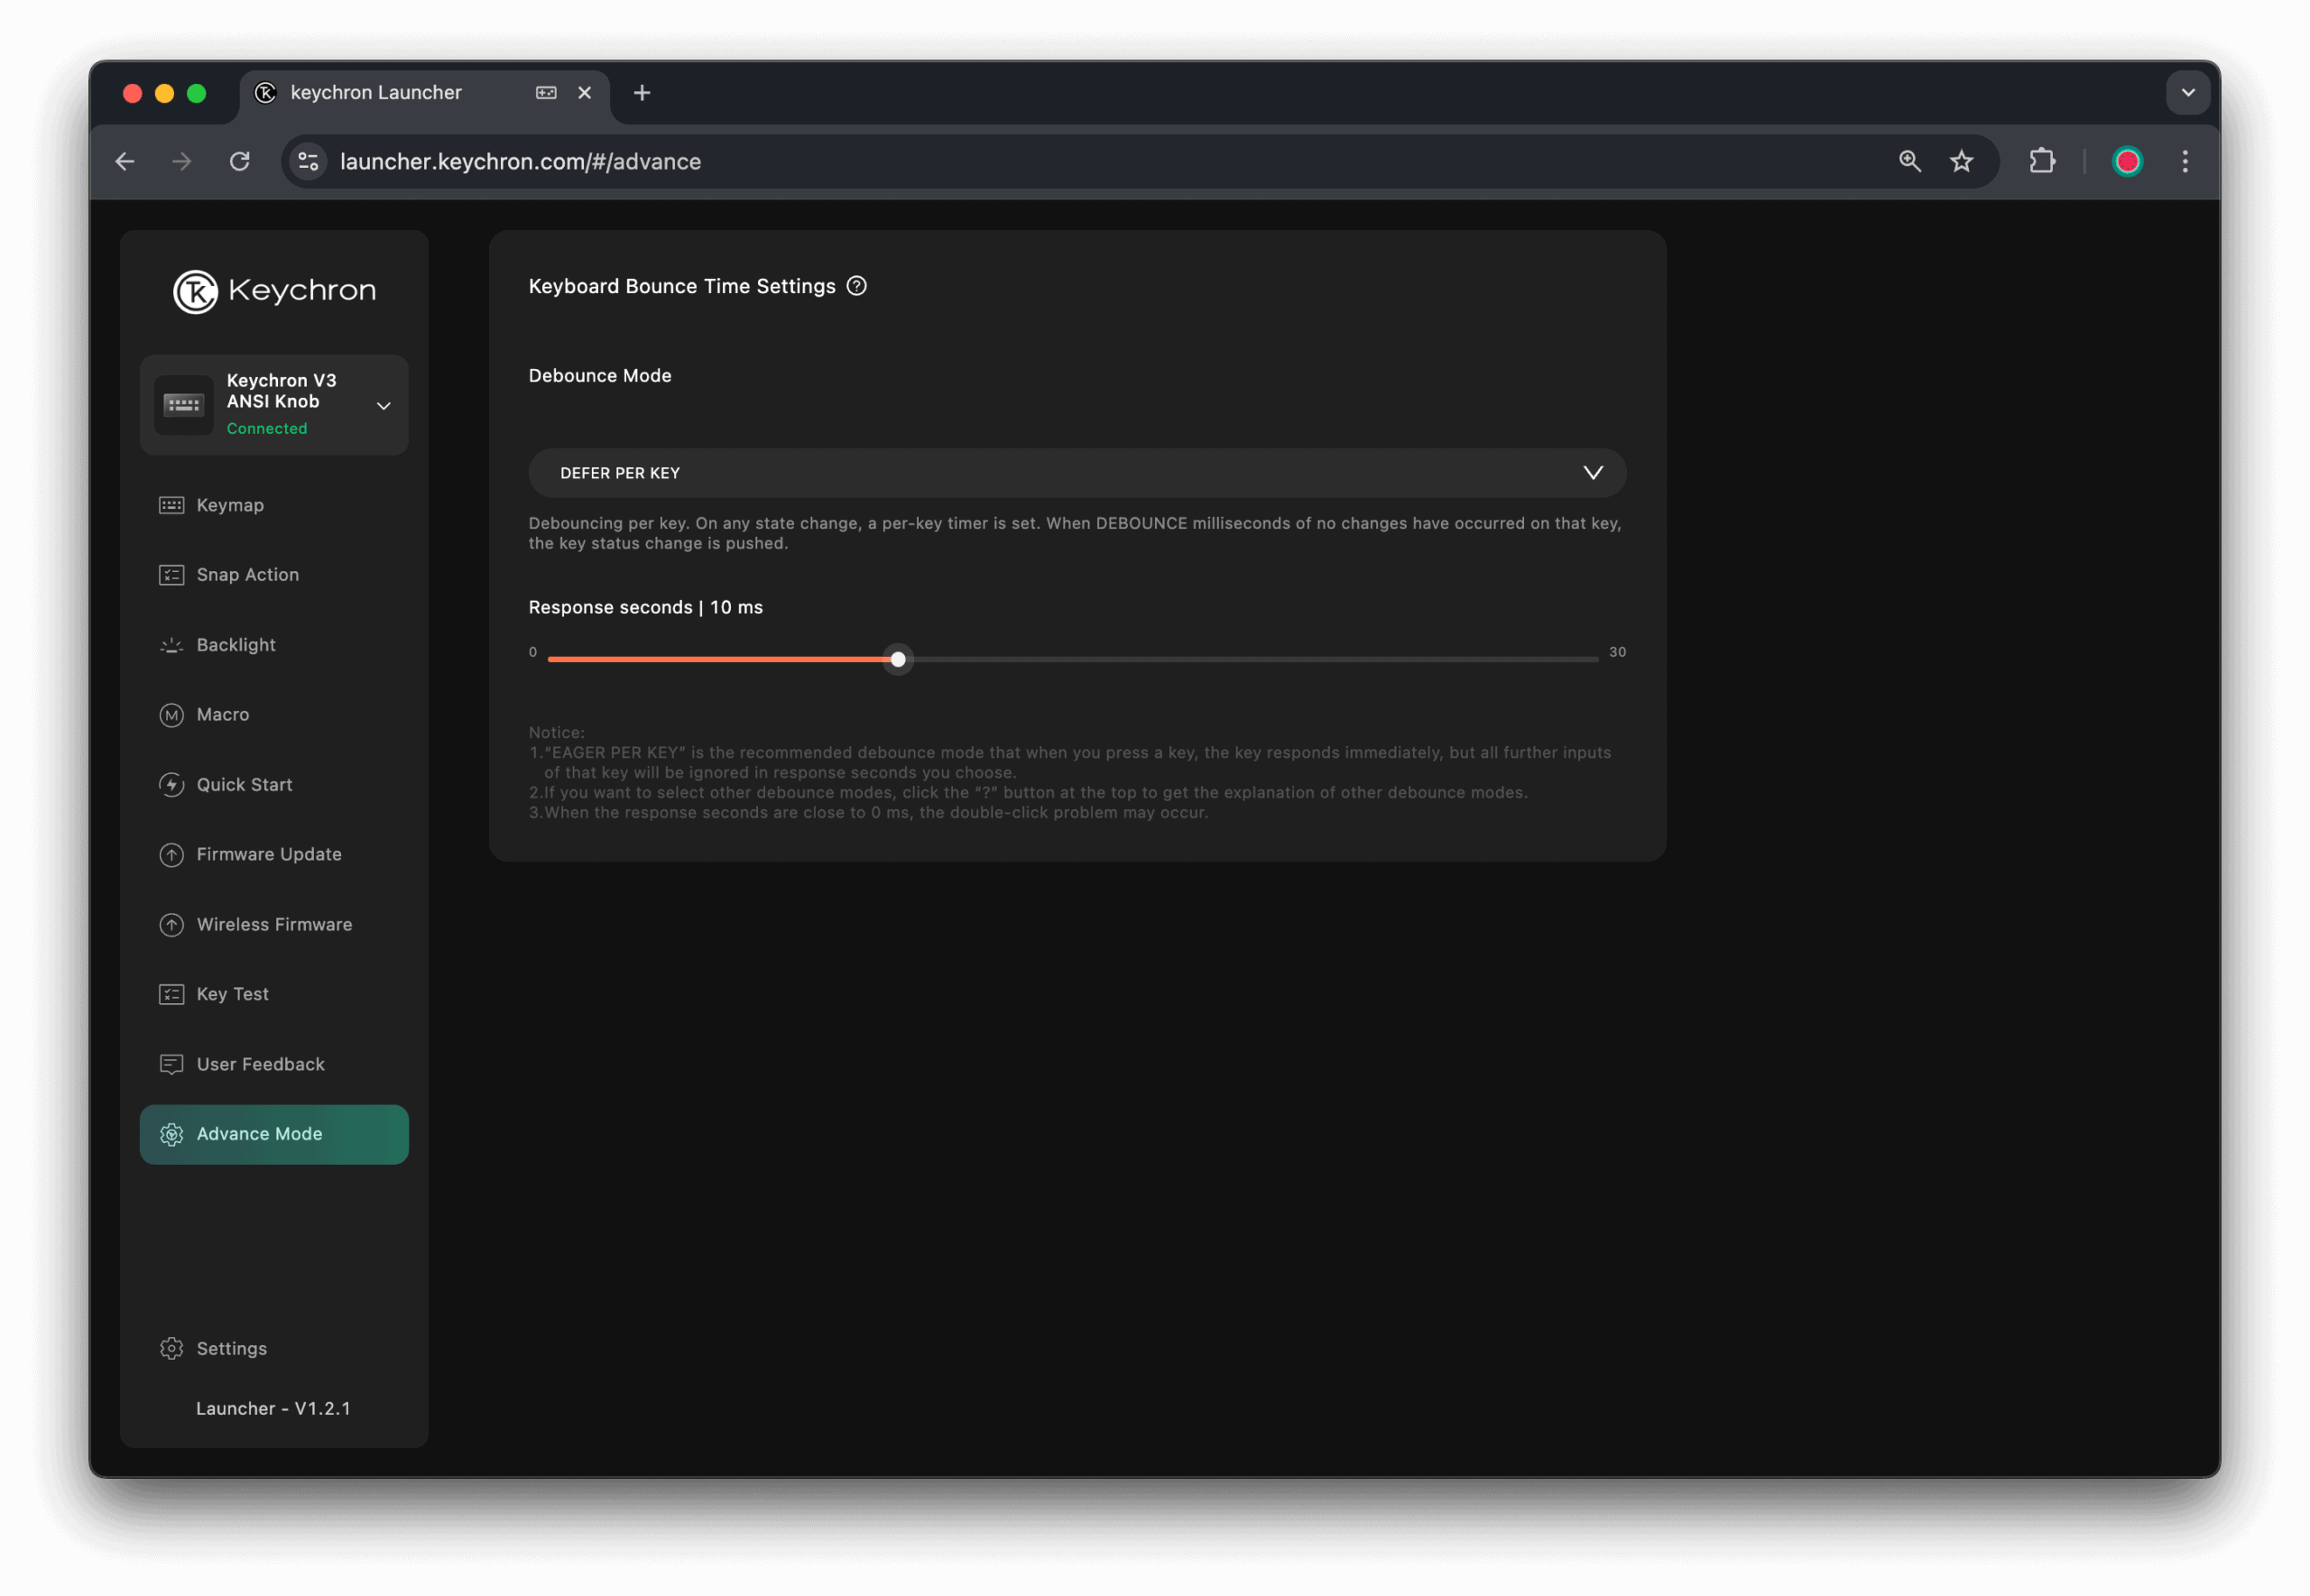Click the zoom magnifier icon
The image size is (2310, 1596).
[x=1909, y=161]
